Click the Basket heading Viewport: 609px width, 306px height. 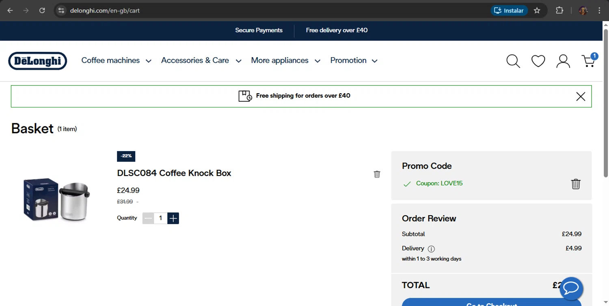tap(32, 128)
